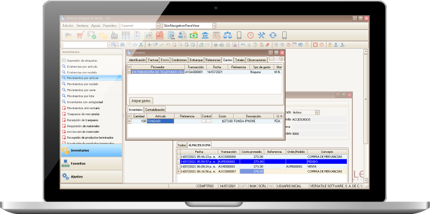Image resolution: width=430 pixels, height=214 pixels.
Task: Toggle the Control S cell for FUNDA01
Action: tap(206, 121)
